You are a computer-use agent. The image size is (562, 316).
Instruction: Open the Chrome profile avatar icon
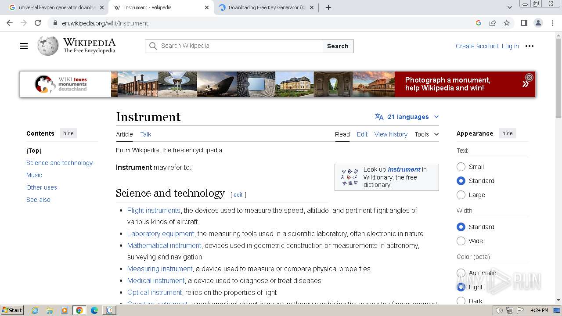(538, 23)
